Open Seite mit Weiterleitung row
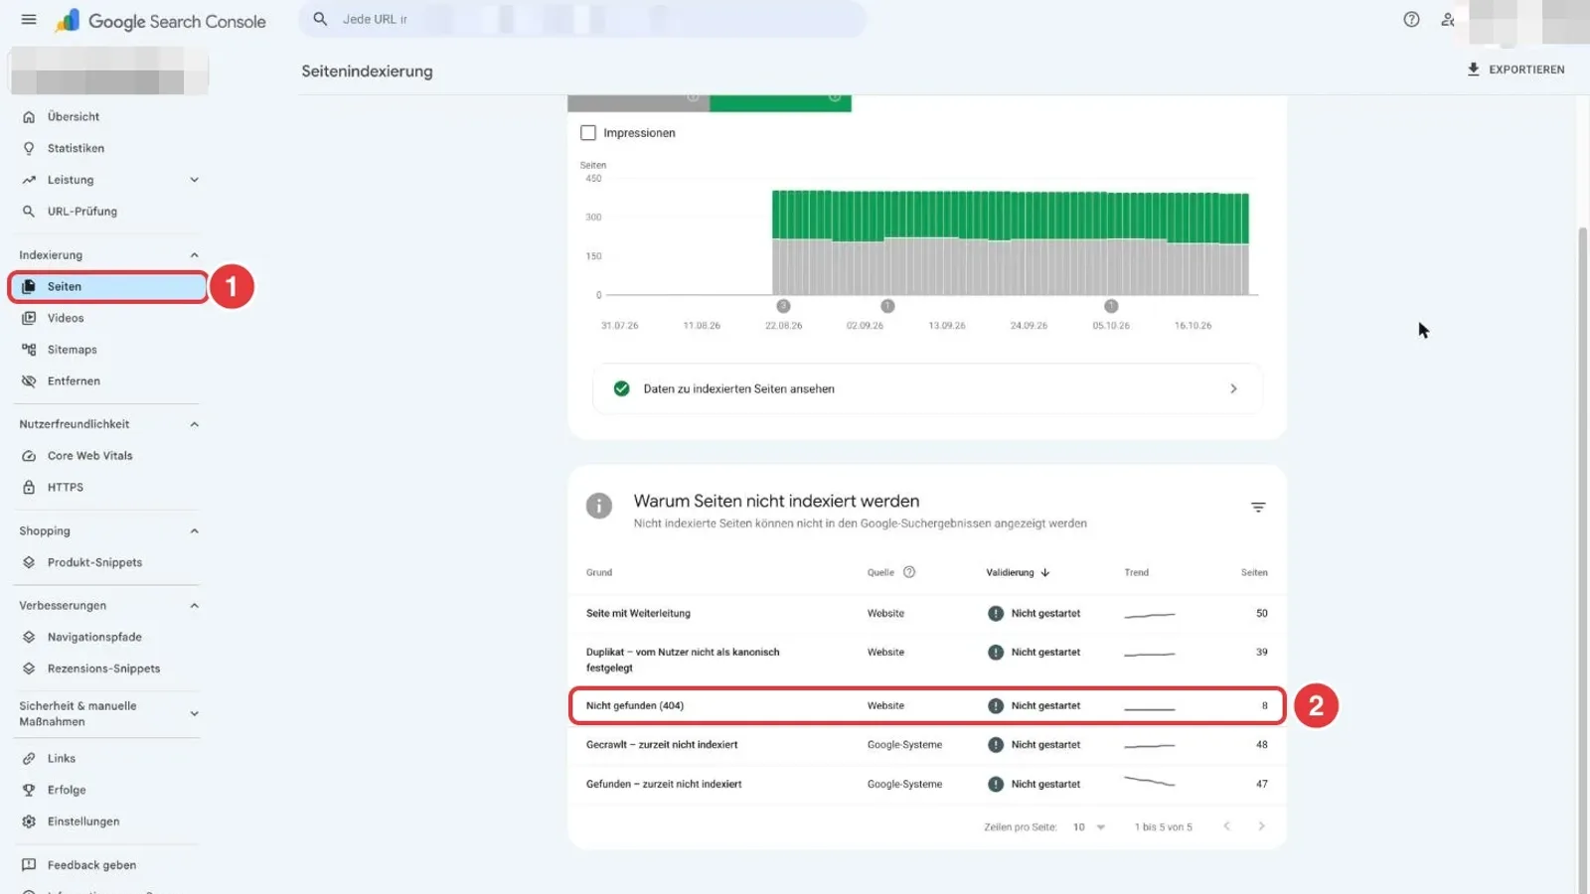Image resolution: width=1590 pixels, height=894 pixels. click(x=927, y=614)
